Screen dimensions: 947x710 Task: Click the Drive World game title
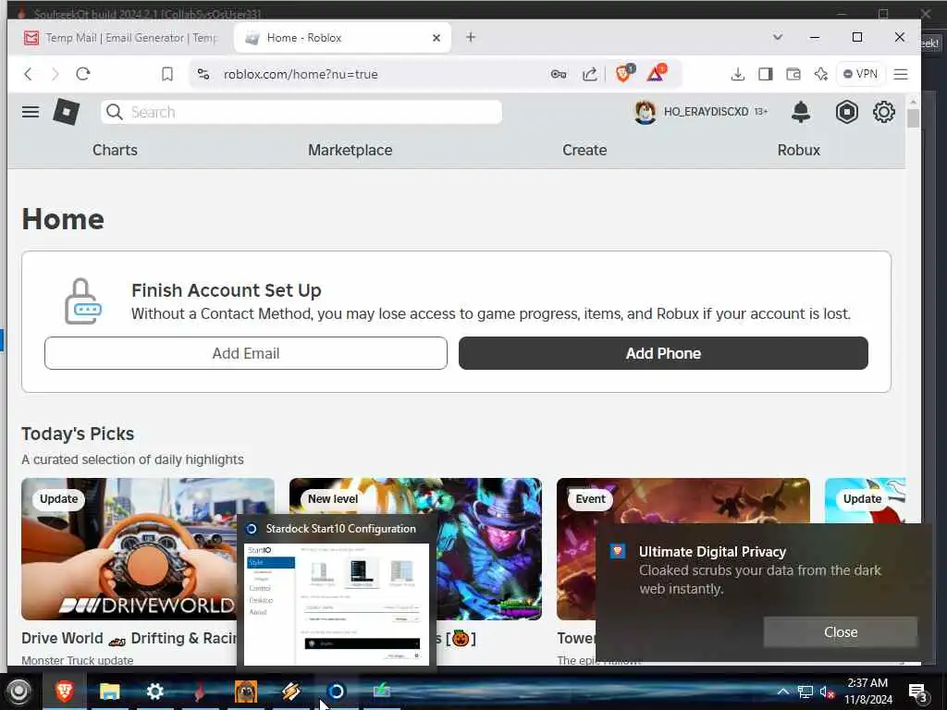[x=129, y=638]
